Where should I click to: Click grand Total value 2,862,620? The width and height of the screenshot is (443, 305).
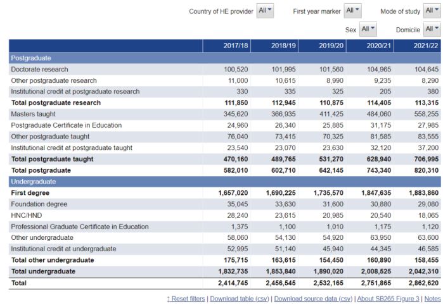424,283
